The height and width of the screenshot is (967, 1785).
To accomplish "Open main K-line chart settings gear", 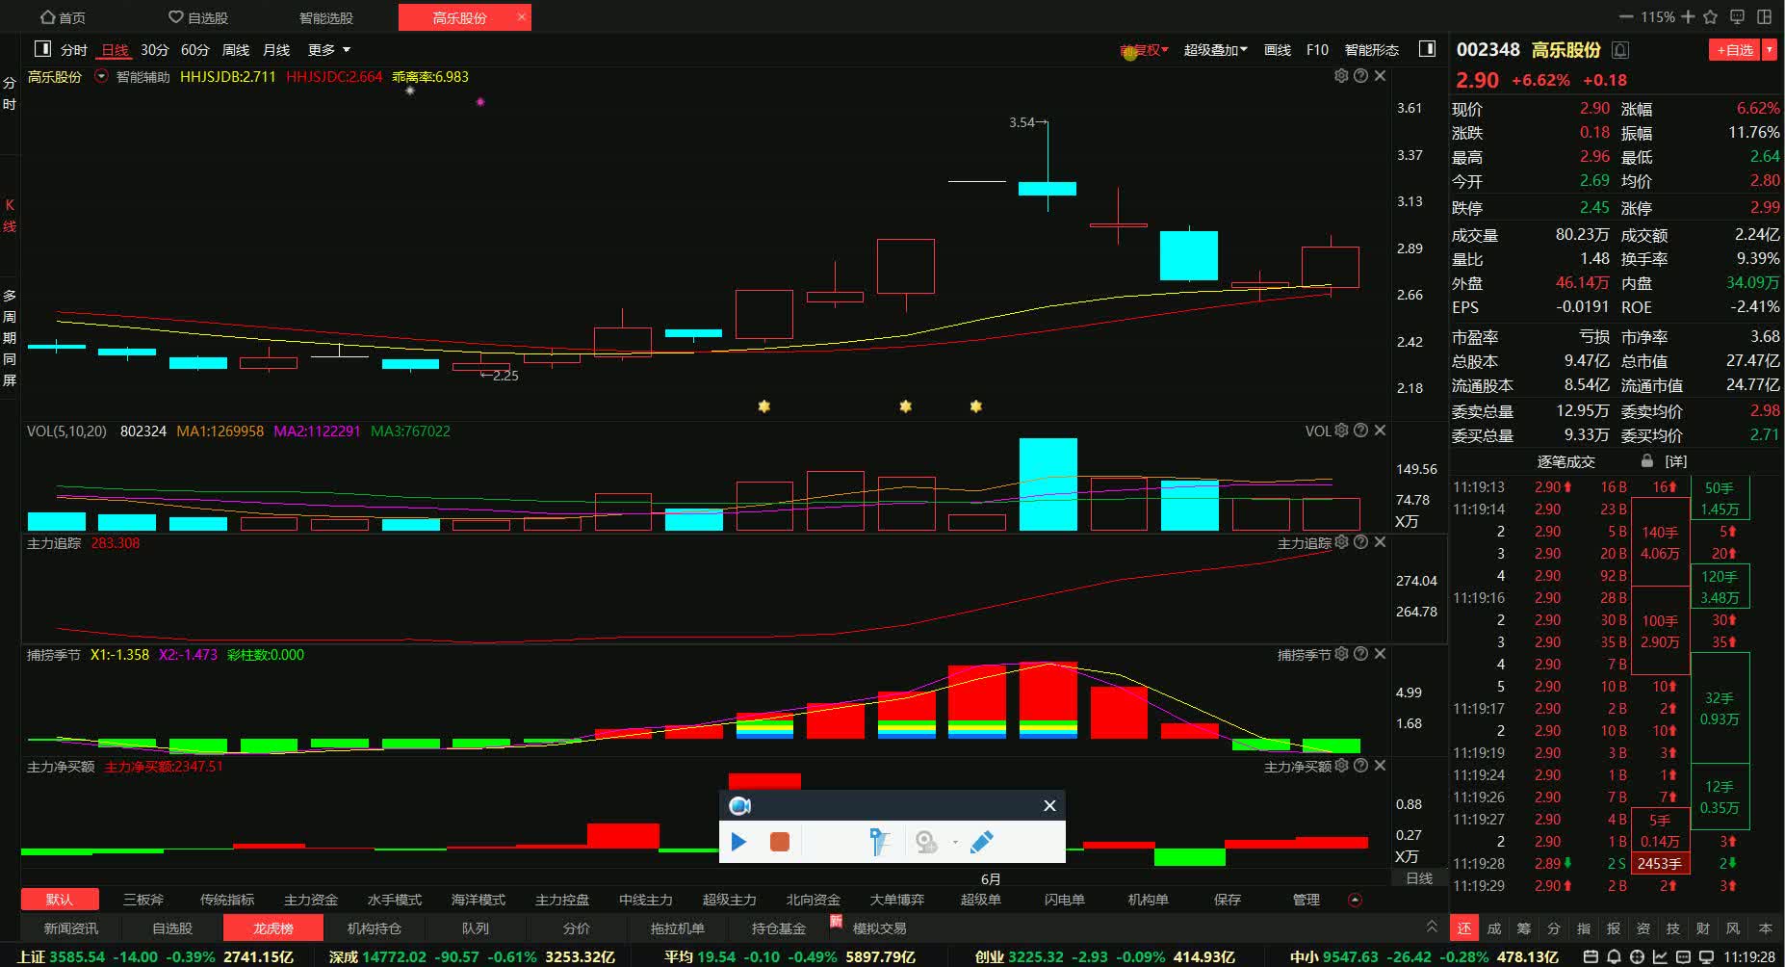I will (x=1341, y=75).
